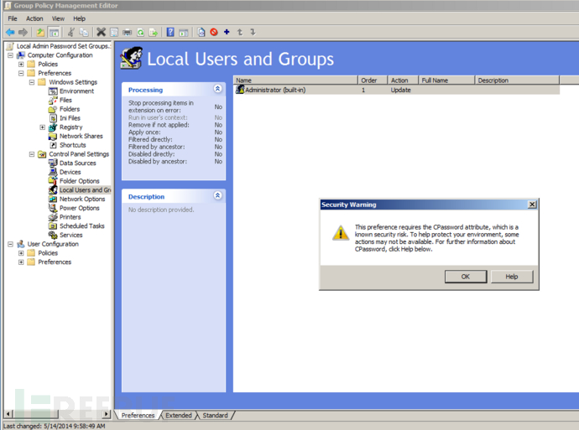Select Services in the tree
Screen dimensions: 579x430
[70, 235]
